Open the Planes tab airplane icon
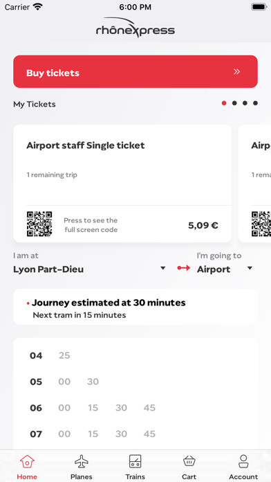Viewport: 271px width, 482px height. click(x=82, y=462)
